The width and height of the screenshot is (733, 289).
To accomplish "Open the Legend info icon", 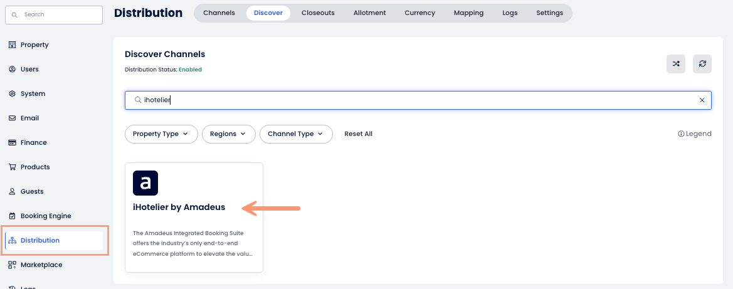I will click(681, 134).
